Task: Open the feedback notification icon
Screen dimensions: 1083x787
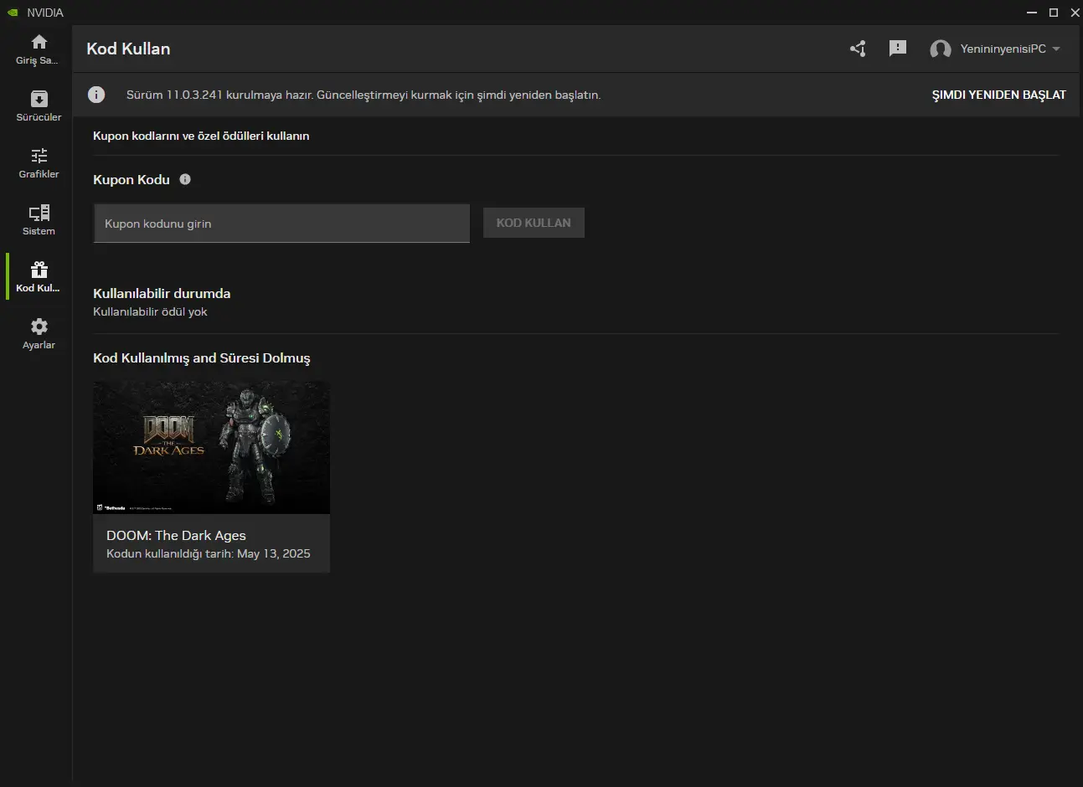Action: pos(898,49)
